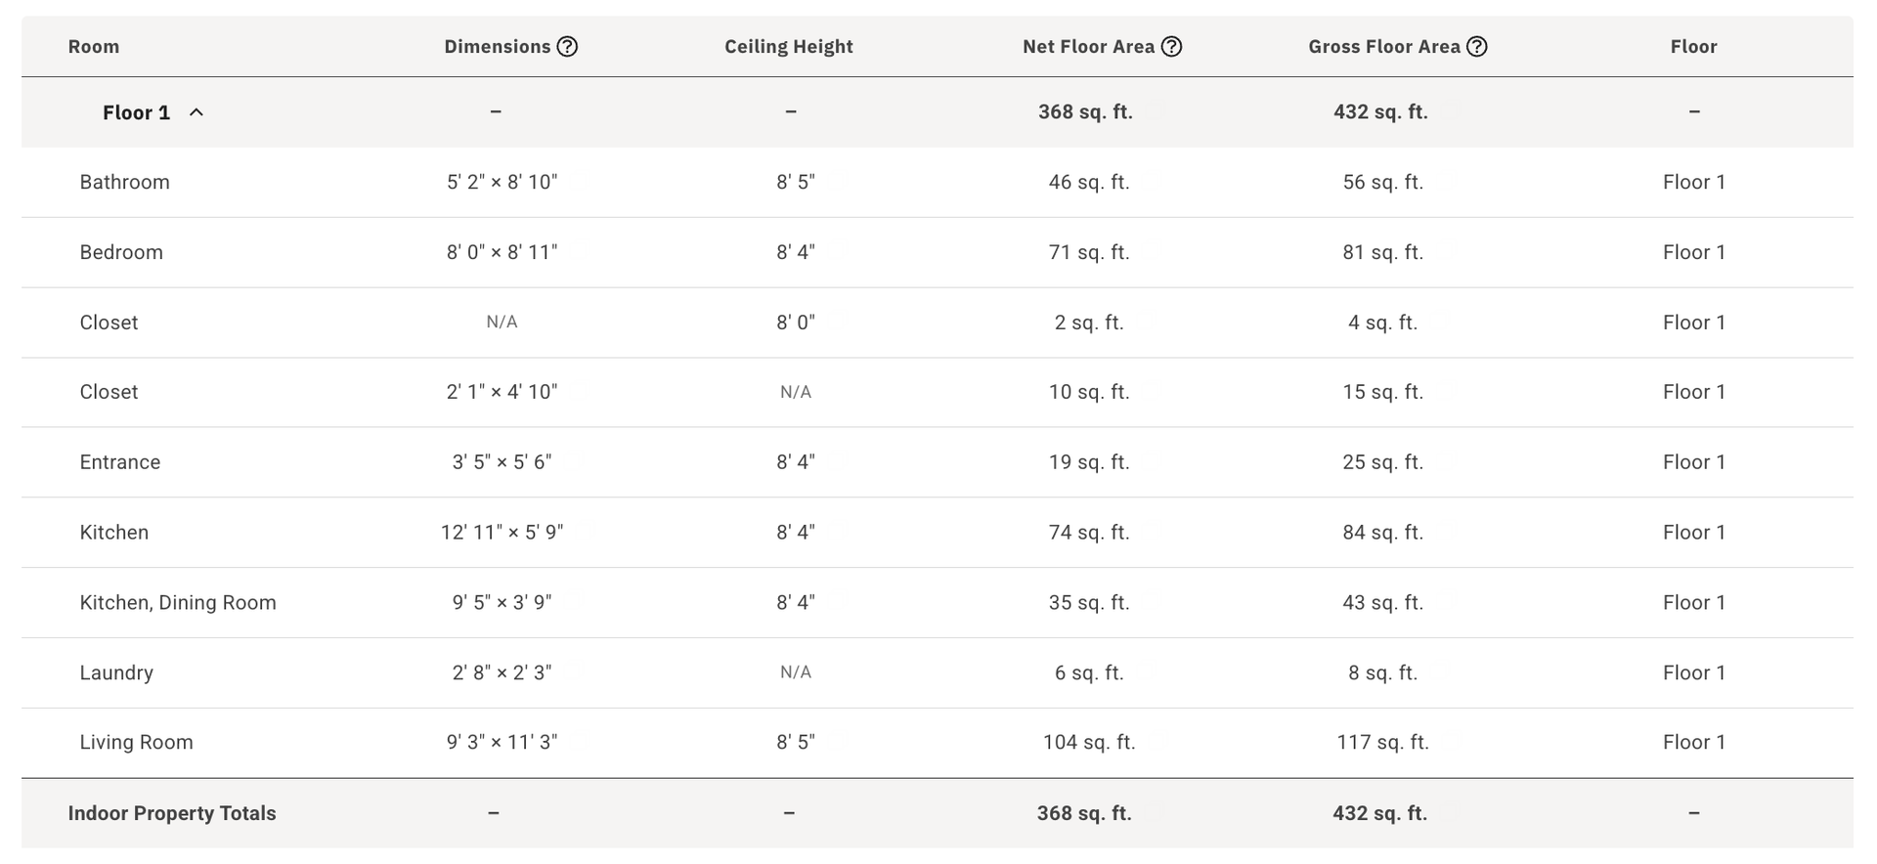
Task: Select the Bedroom row
Action: (x=938, y=252)
